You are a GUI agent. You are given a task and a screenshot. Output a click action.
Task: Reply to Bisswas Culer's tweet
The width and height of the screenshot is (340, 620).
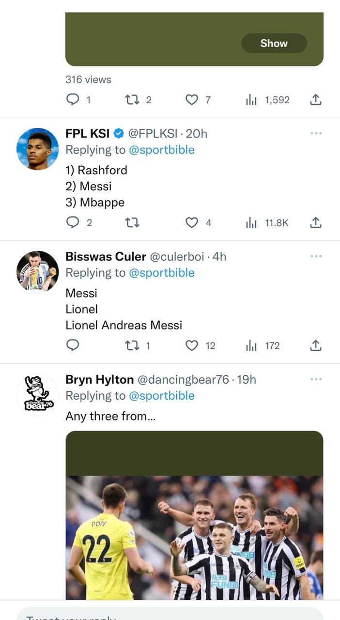(73, 345)
